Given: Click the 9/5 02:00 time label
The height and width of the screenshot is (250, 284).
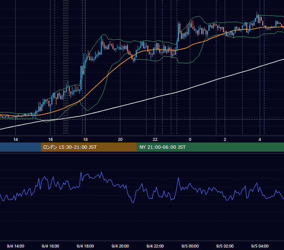Looking at the screenshot, I should point(225,246).
